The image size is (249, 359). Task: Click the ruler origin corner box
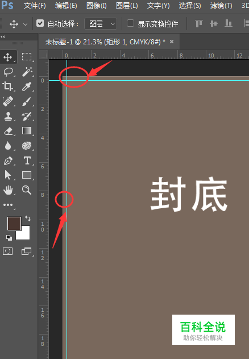44,55
